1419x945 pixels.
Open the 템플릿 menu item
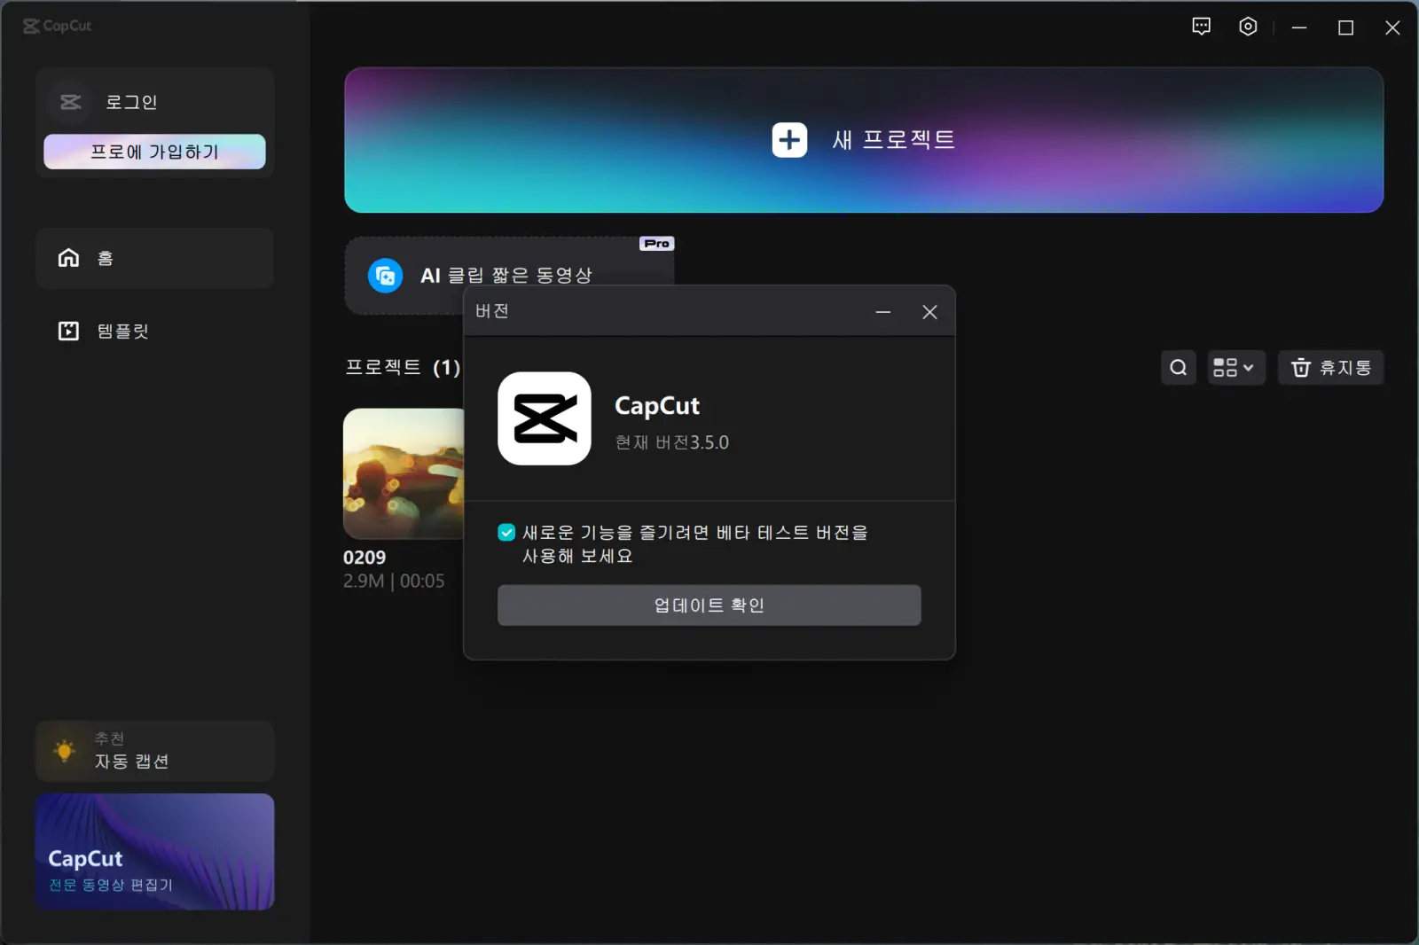(x=155, y=331)
